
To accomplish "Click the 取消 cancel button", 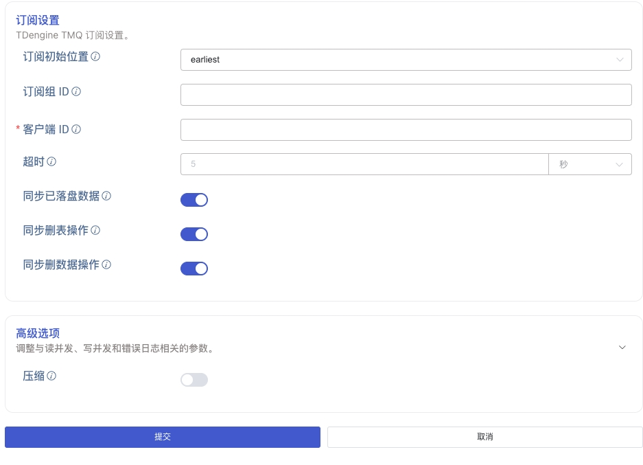I will (x=484, y=437).
